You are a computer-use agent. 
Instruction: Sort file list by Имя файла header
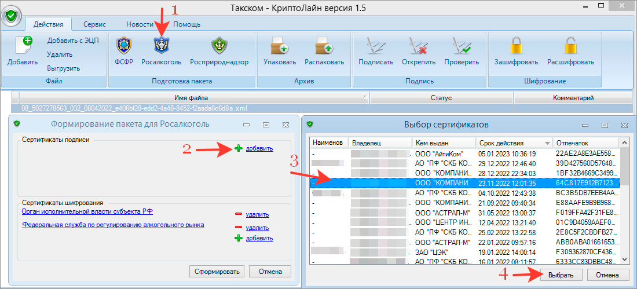(194, 98)
